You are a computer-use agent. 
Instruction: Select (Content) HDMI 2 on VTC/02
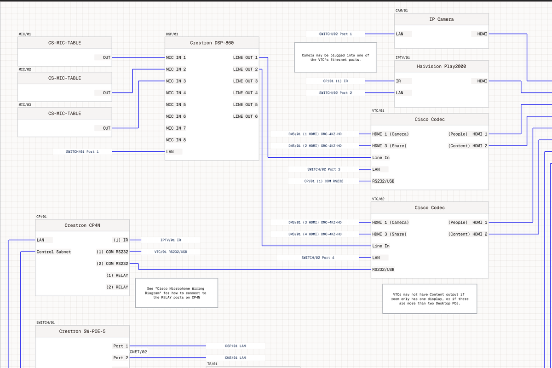(x=467, y=234)
